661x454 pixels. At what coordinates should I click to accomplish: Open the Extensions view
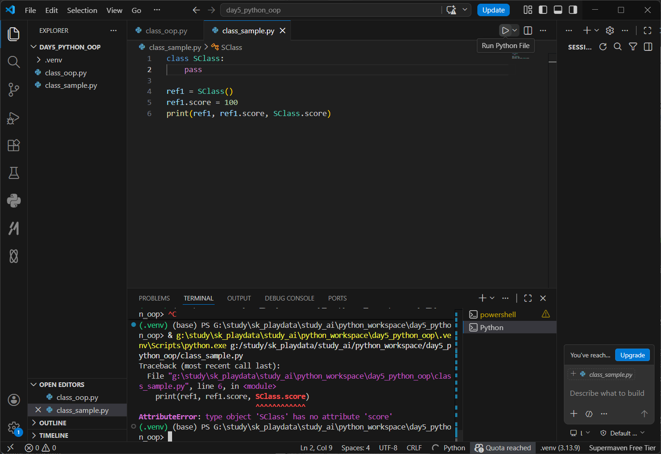coord(14,145)
